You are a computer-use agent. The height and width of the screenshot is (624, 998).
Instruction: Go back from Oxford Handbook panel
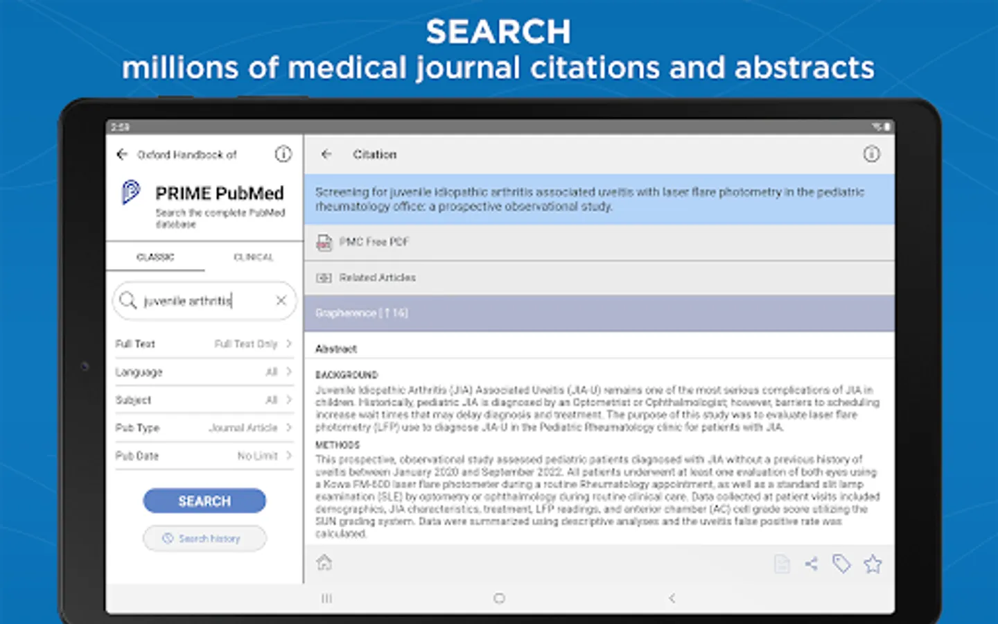122,154
